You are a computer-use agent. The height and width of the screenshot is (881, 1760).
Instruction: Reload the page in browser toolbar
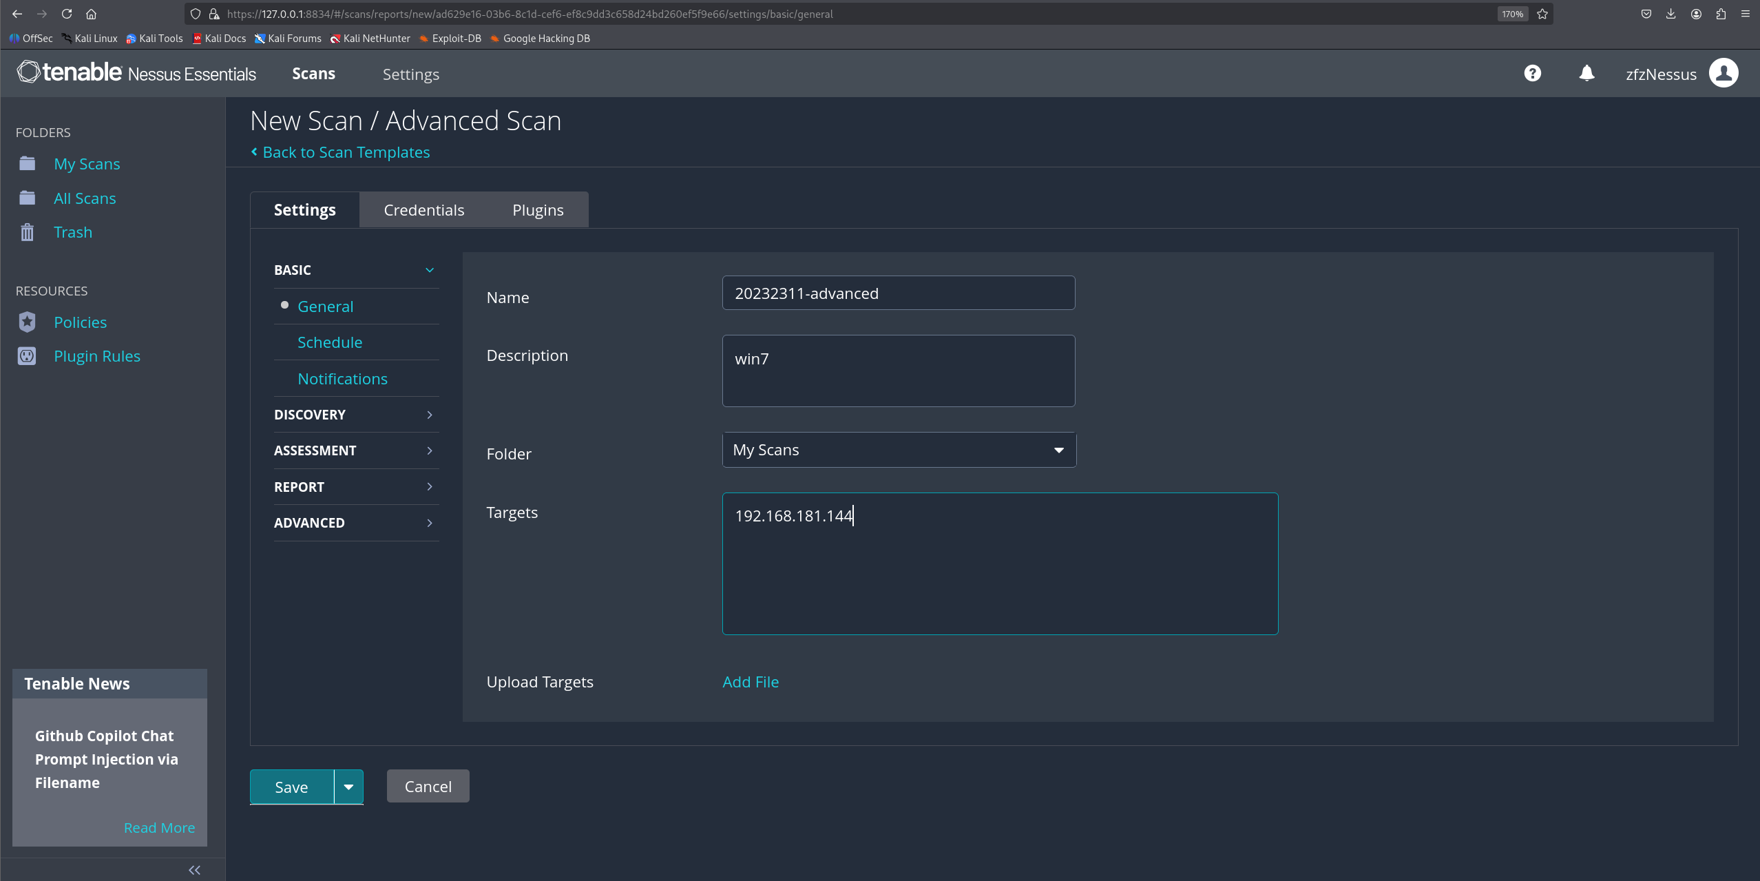coord(67,14)
